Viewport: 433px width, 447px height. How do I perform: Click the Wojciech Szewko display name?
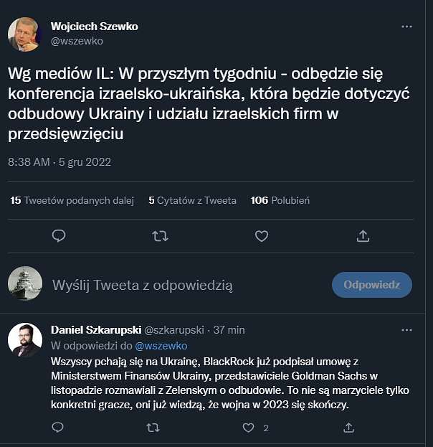95,27
